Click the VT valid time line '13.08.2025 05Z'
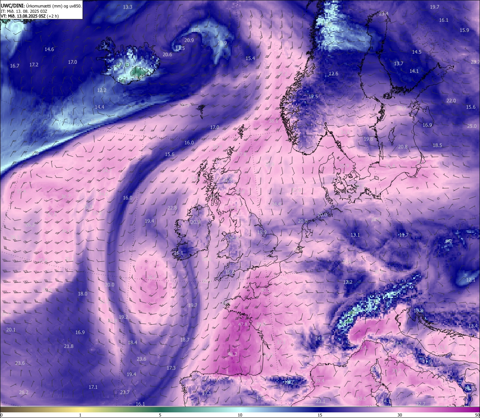This screenshot has width=480, height=418. click(x=29, y=16)
